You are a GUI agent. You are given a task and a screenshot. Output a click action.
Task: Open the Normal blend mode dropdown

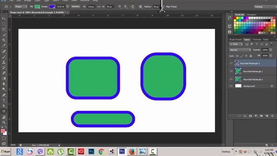tap(240, 50)
